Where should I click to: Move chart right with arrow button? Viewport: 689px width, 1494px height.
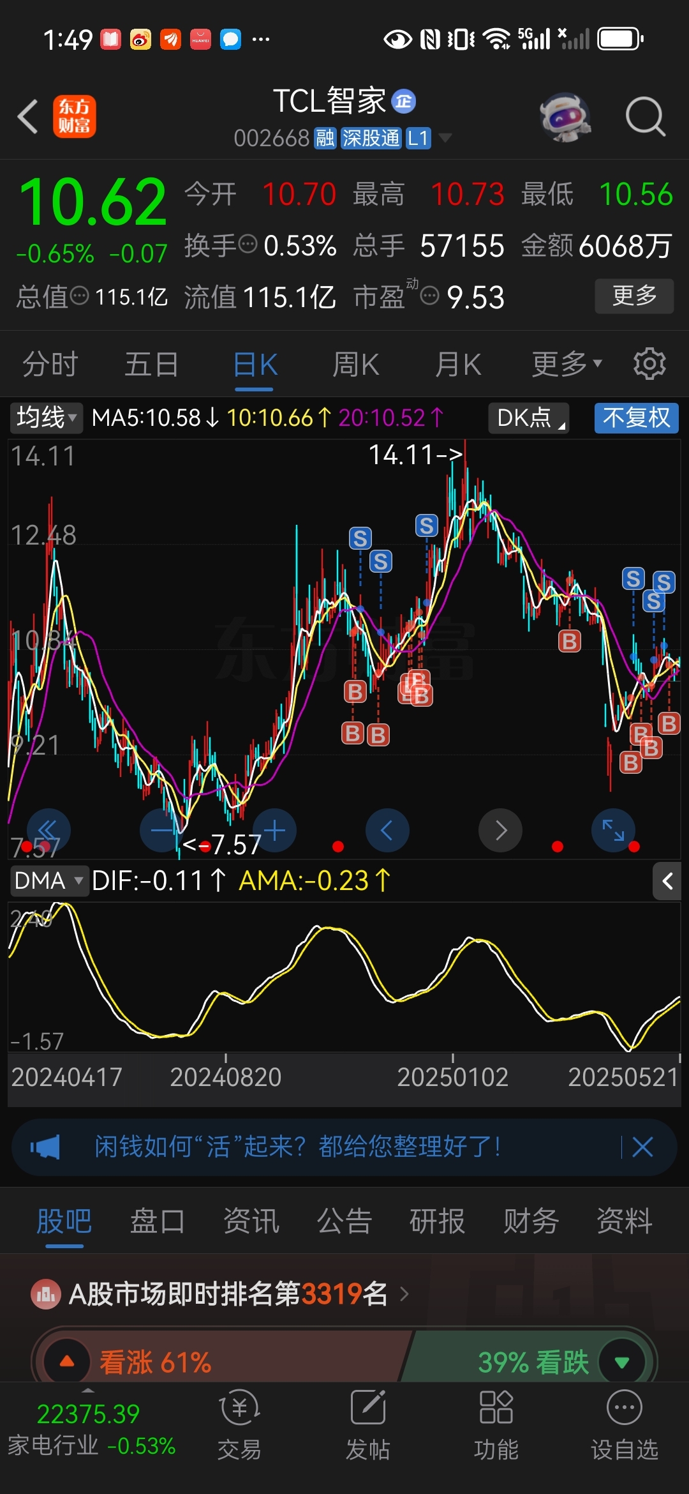point(500,830)
